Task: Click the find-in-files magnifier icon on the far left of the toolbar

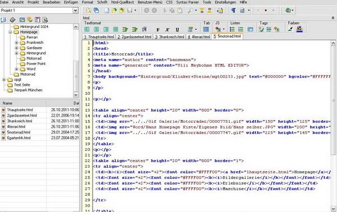Action: point(89,10)
